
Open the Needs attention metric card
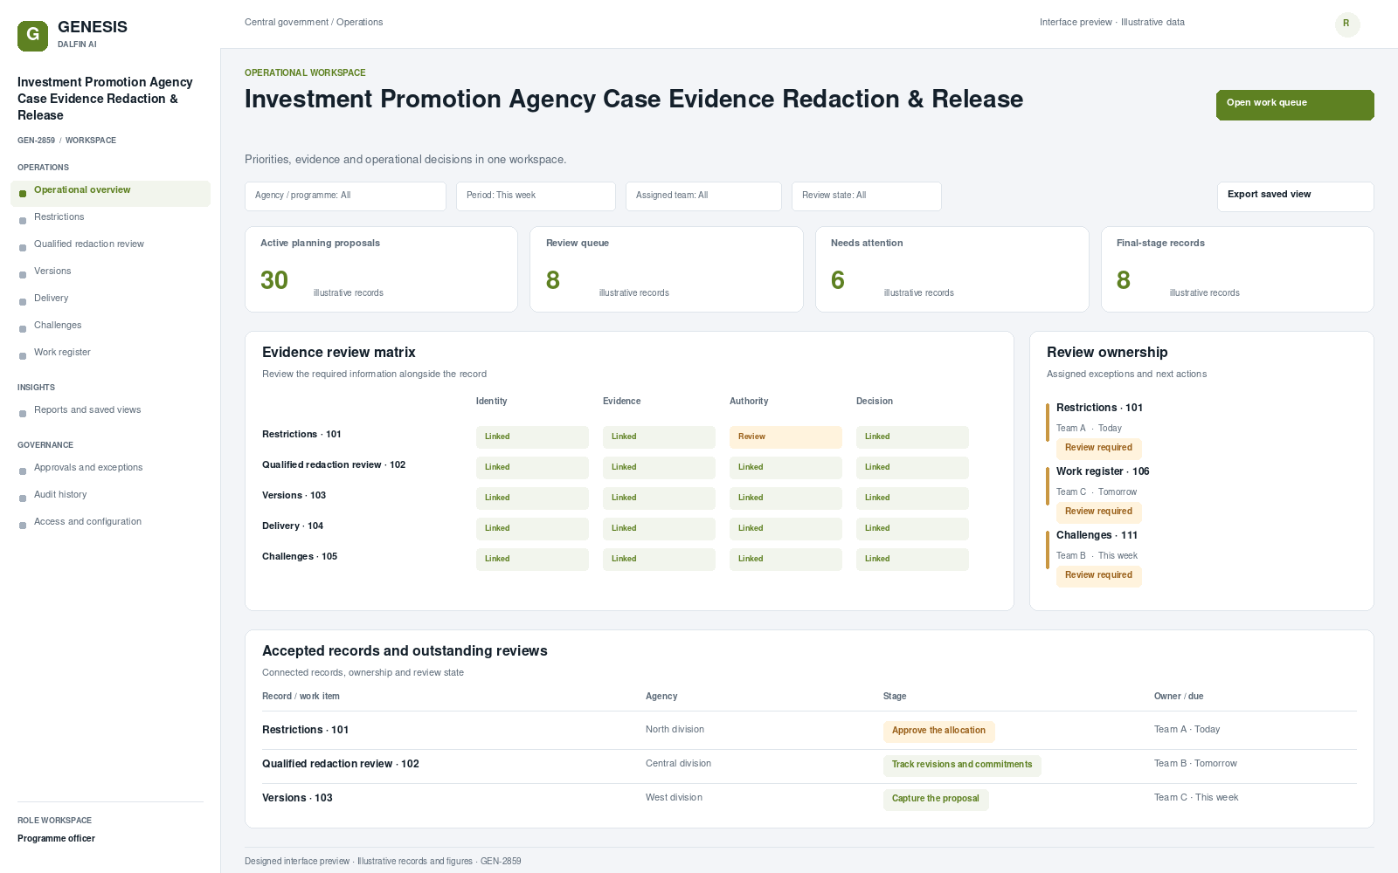point(952,269)
